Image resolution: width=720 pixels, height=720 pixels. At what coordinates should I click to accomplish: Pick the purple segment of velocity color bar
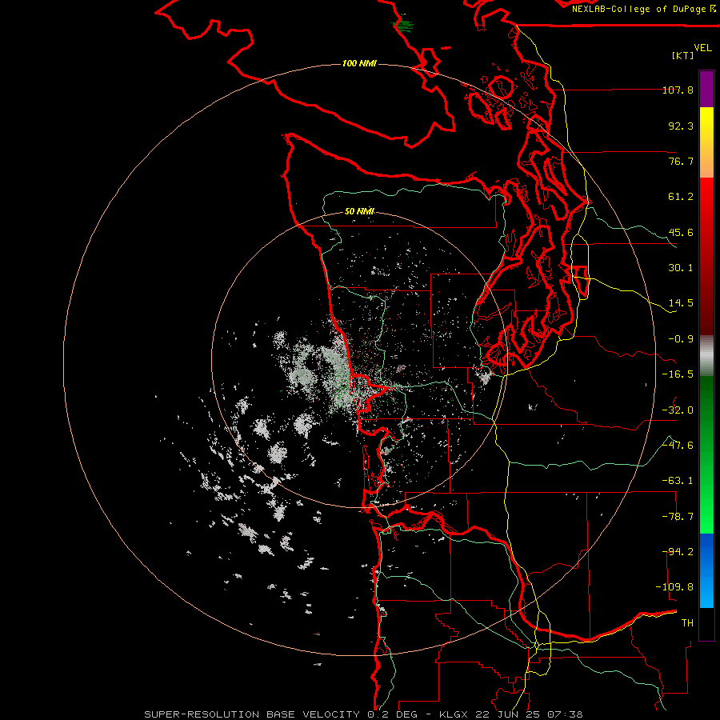pos(706,89)
